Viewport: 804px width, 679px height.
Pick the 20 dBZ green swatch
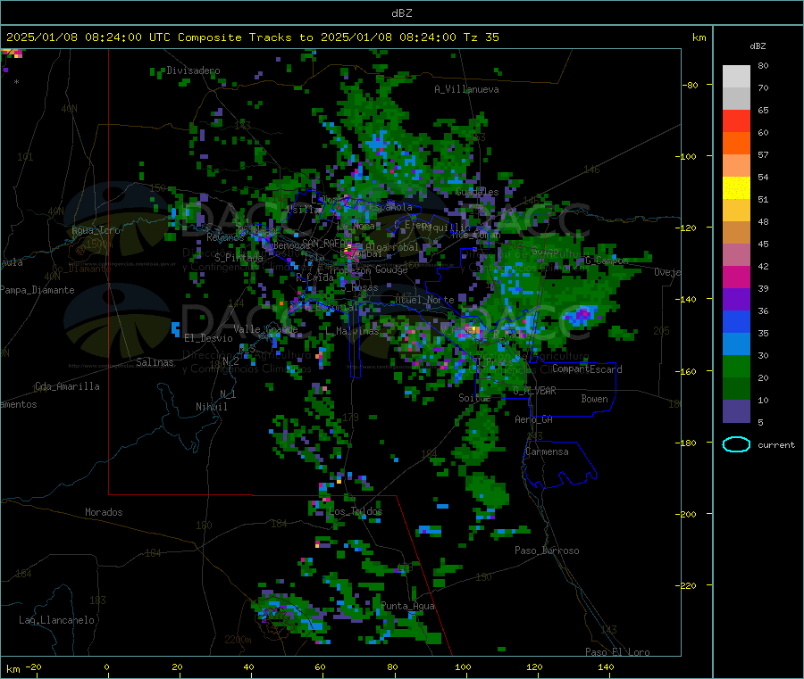(x=736, y=366)
